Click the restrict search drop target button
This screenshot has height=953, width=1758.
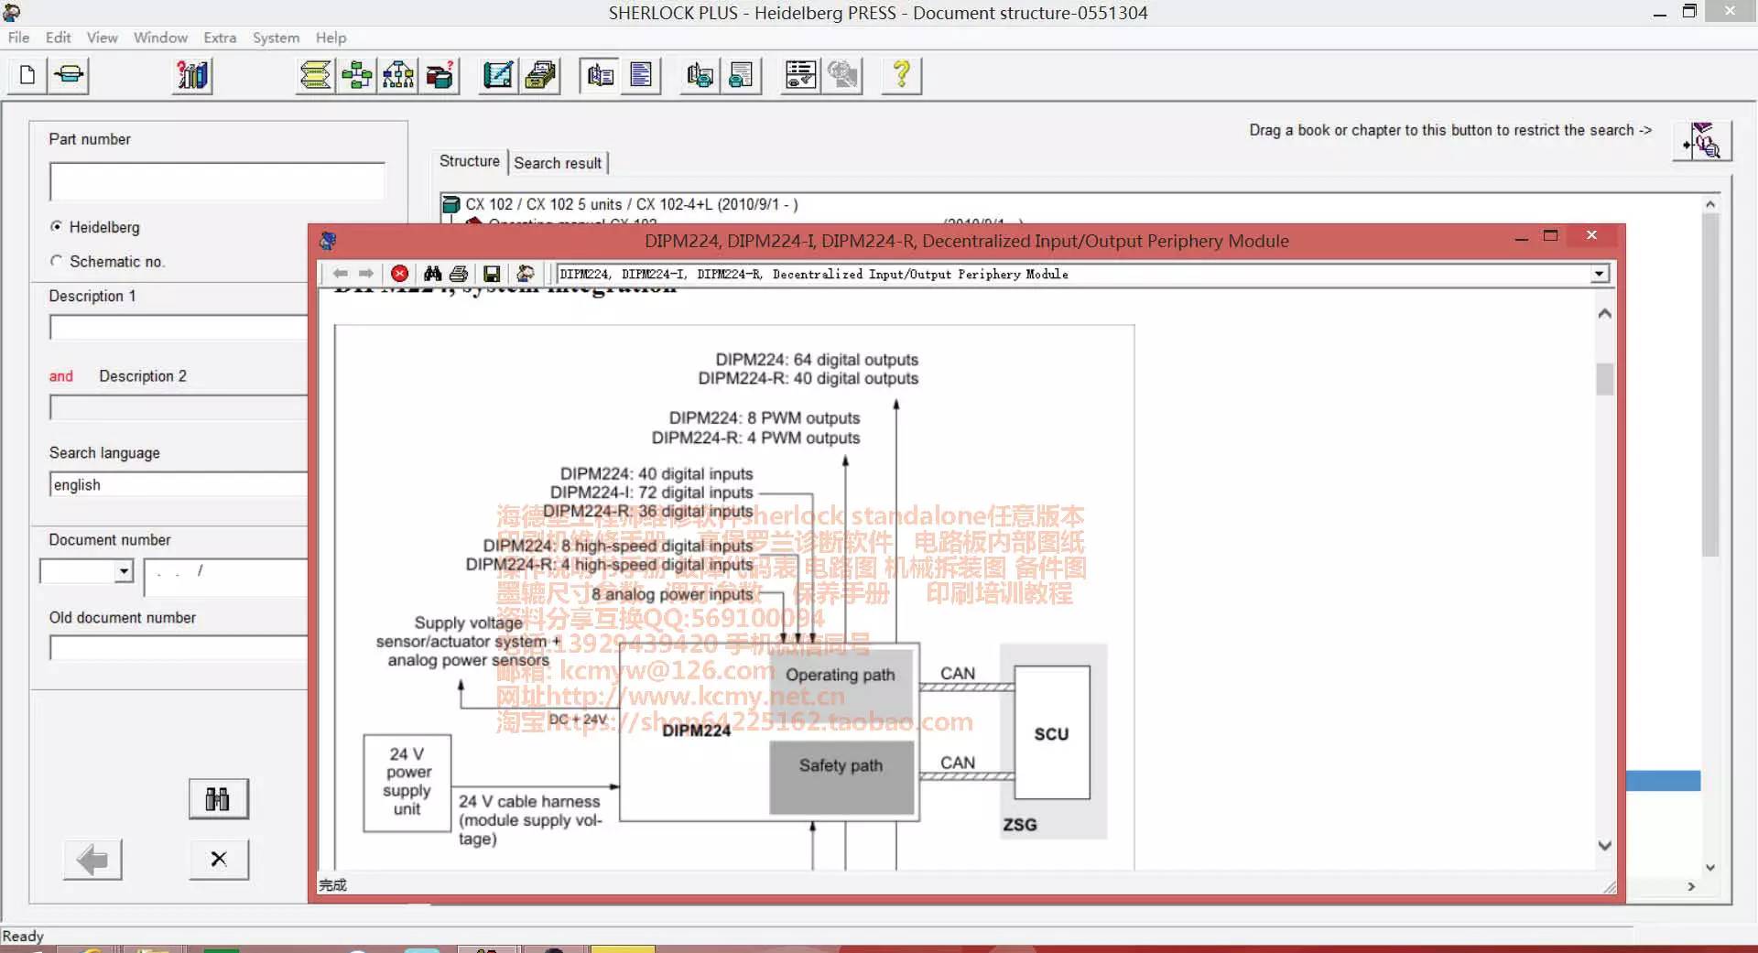coord(1703,142)
